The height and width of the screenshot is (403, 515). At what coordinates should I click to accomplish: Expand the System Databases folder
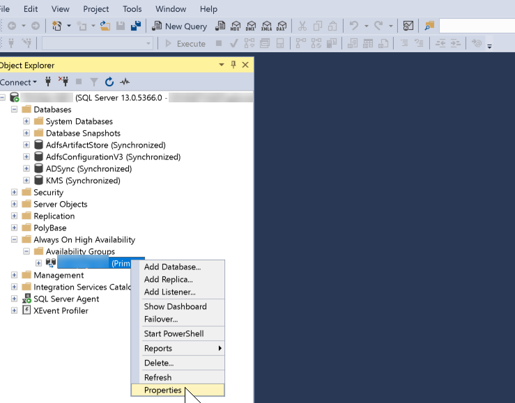point(26,121)
